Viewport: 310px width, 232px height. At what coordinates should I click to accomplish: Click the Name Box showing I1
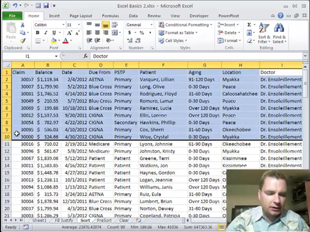coord(27,56)
